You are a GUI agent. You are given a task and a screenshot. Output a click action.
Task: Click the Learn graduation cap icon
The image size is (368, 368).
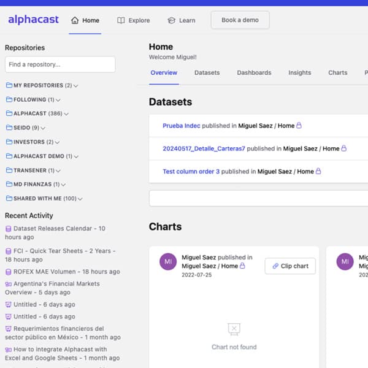click(172, 20)
